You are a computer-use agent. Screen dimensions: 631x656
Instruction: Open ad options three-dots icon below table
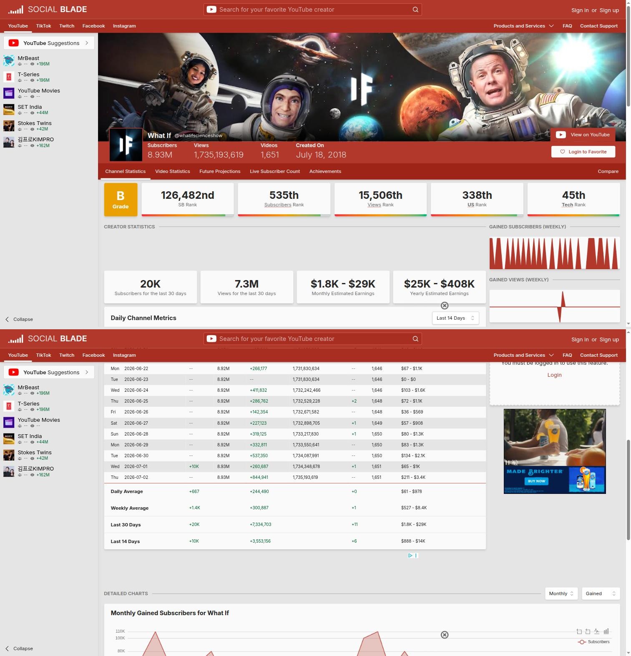[x=416, y=556]
